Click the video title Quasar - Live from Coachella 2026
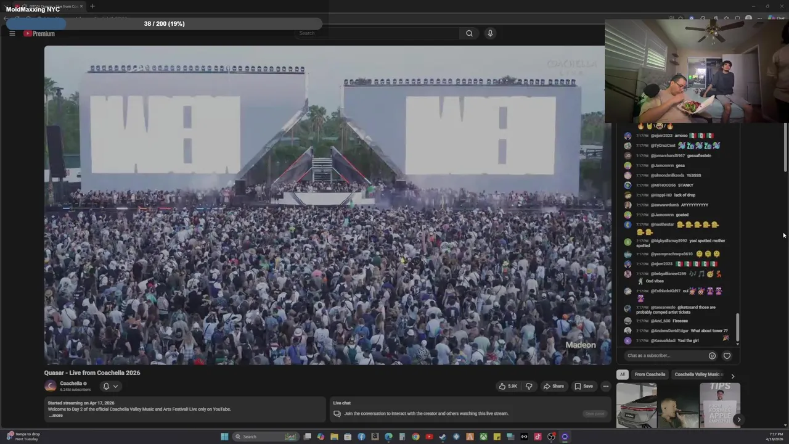Viewport: 789px width, 444px height. coord(92,372)
